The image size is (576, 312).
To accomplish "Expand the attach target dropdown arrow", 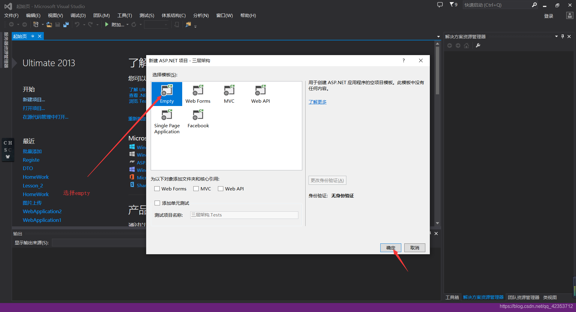I will tap(128, 25).
